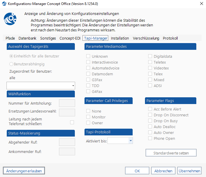Tick 'Leitung nach jedem Telefonat schließen' checkbox
Screen dimensions: 206x177
point(72,122)
